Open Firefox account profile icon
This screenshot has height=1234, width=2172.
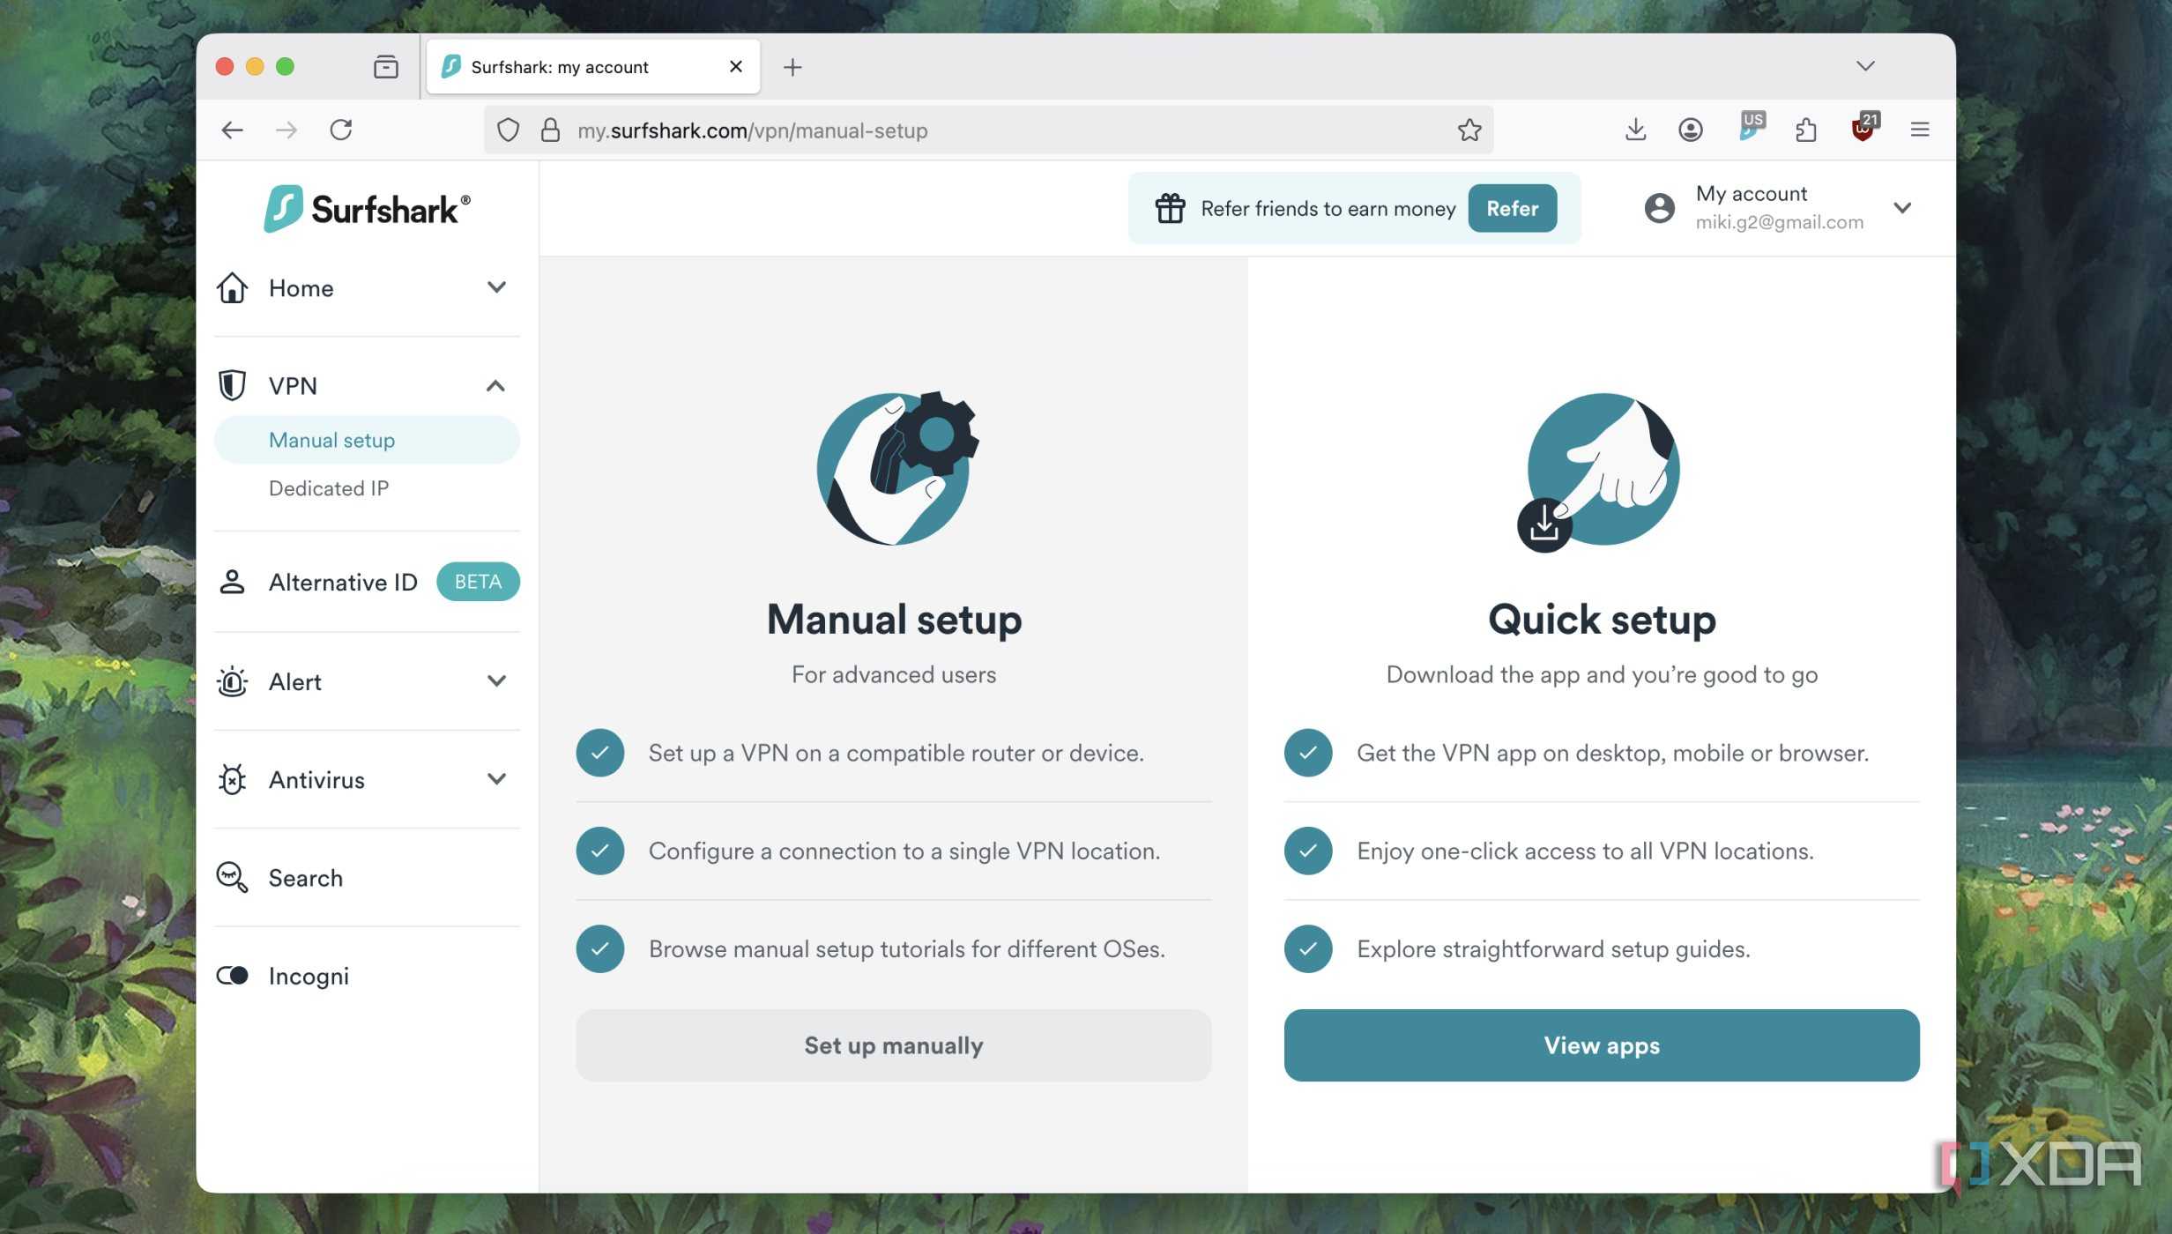coord(1690,130)
